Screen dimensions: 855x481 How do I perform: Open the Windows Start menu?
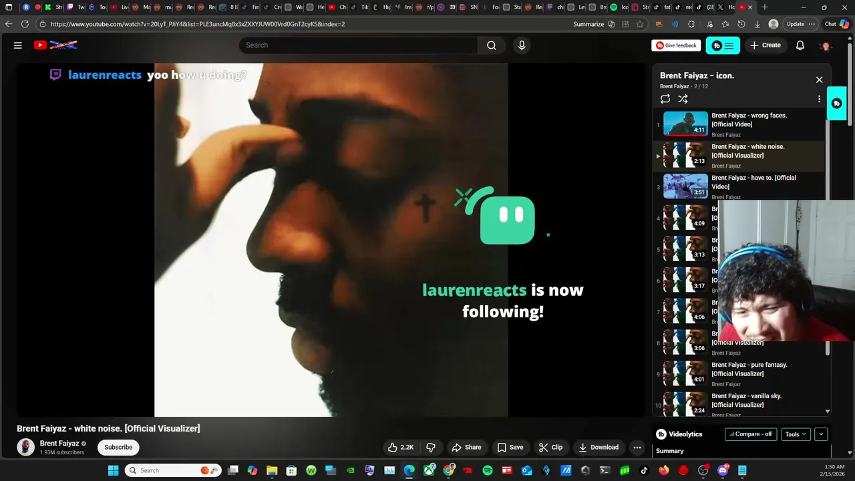pos(113,470)
